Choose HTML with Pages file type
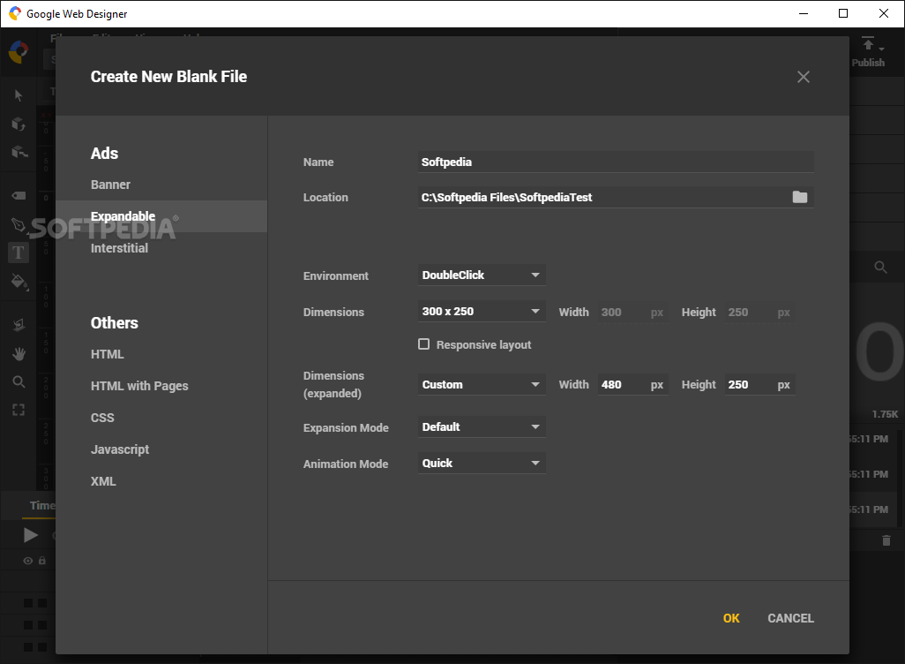The image size is (905, 664). pyautogui.click(x=139, y=386)
